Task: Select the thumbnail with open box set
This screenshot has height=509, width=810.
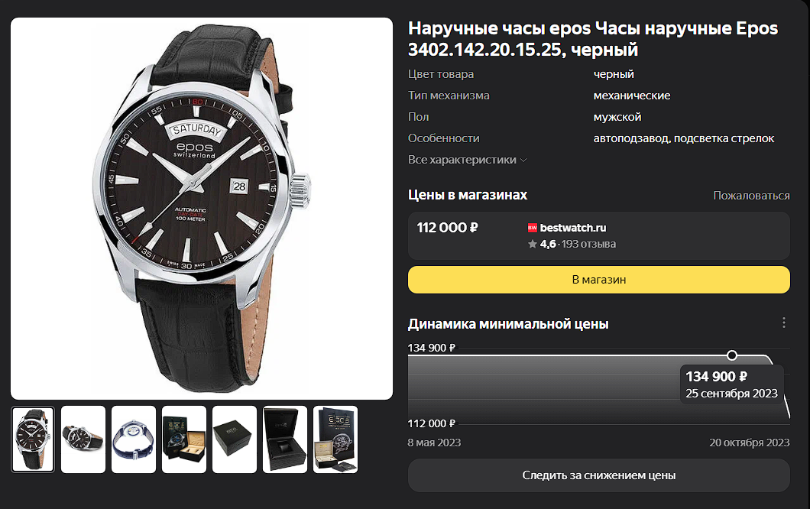Action: 184,439
